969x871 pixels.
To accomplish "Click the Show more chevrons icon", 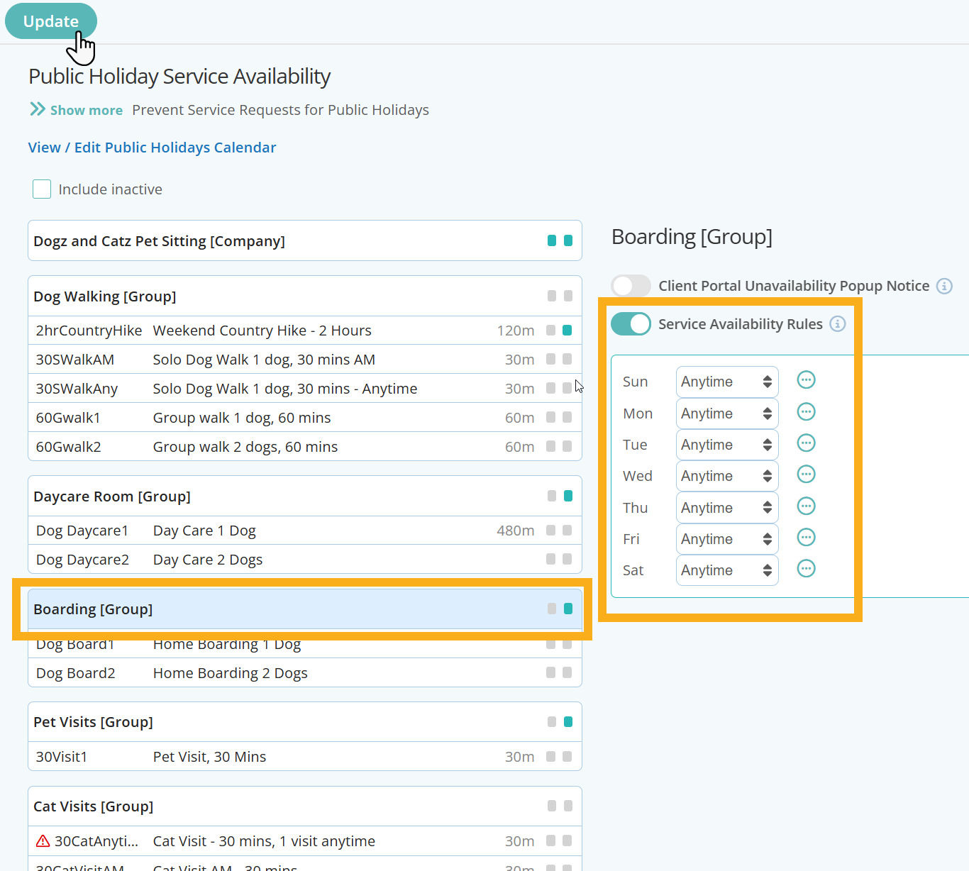I will (x=37, y=109).
